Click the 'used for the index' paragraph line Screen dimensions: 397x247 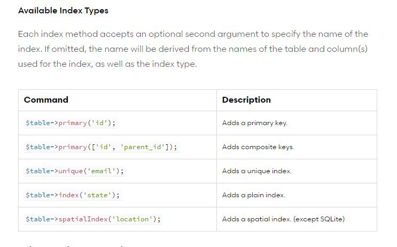[107, 64]
